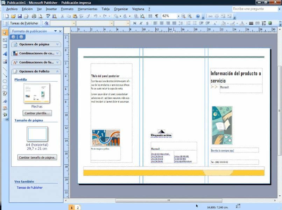Toggle special characters paragraph mark
This screenshot has width=282, height=210.
tap(157, 16)
